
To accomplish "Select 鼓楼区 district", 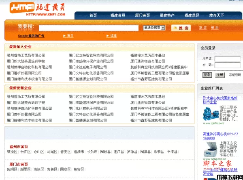I will 12,152.
